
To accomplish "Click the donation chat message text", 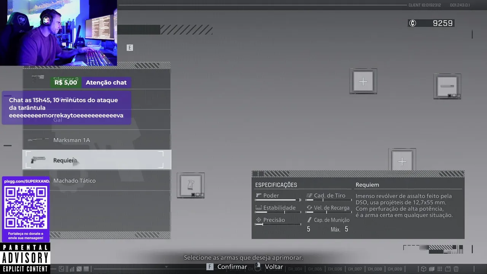I will pos(66,108).
